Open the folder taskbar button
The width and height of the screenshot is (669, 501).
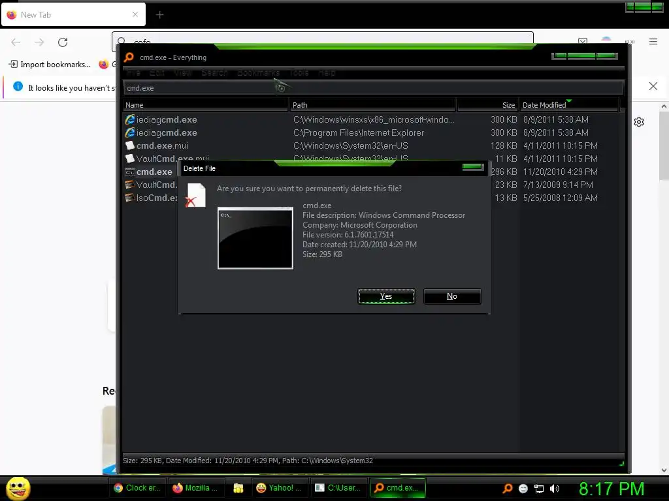tap(238, 488)
